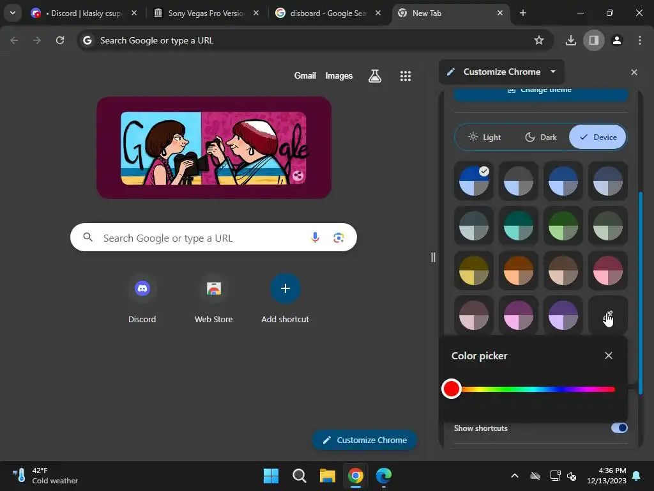
Task: Switch to the Sony Vegas Pro Version tab
Action: tap(206, 13)
